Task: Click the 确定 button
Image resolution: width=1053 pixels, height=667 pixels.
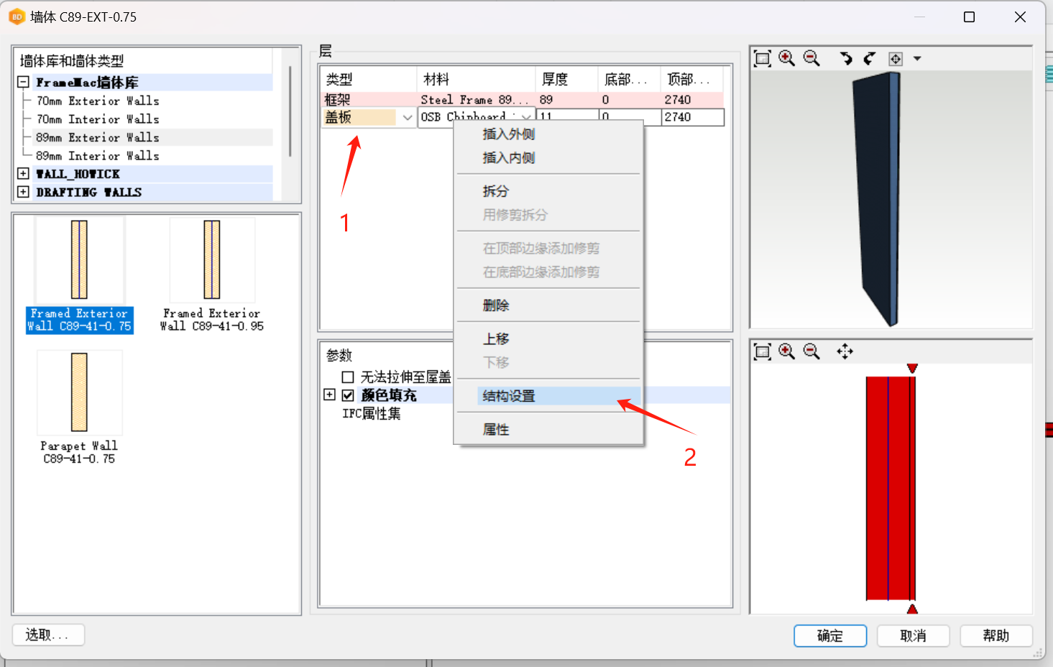Action: pyautogui.click(x=830, y=636)
